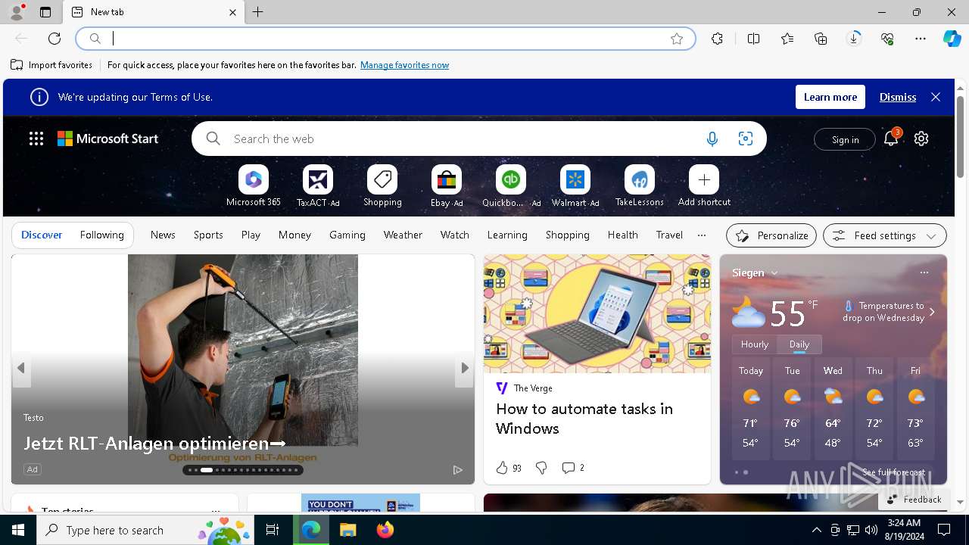
Task: Focus the Search the web field
Action: (x=462, y=139)
